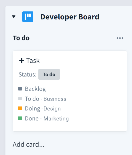The image size is (132, 155).
Task: Open the Task card title
Action: (33, 61)
